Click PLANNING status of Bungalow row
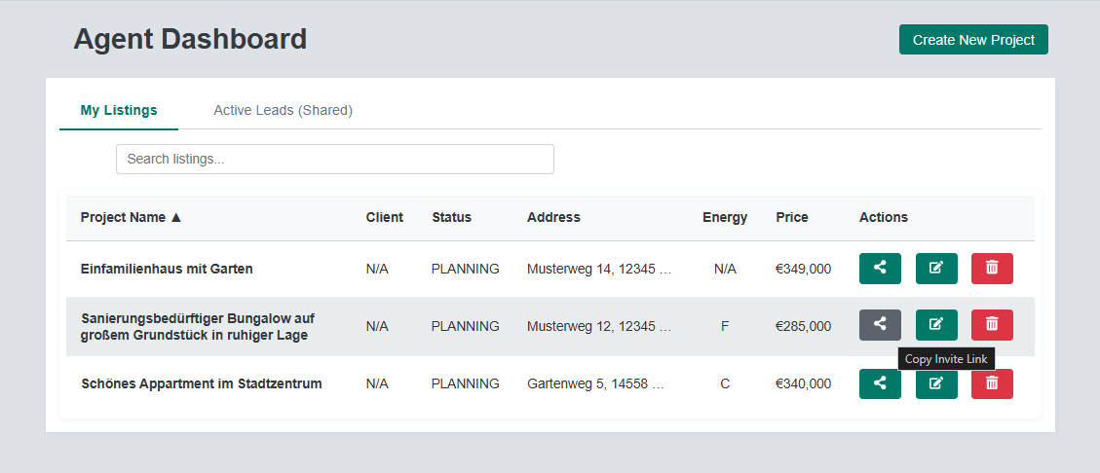The image size is (1100, 473). pos(465,326)
